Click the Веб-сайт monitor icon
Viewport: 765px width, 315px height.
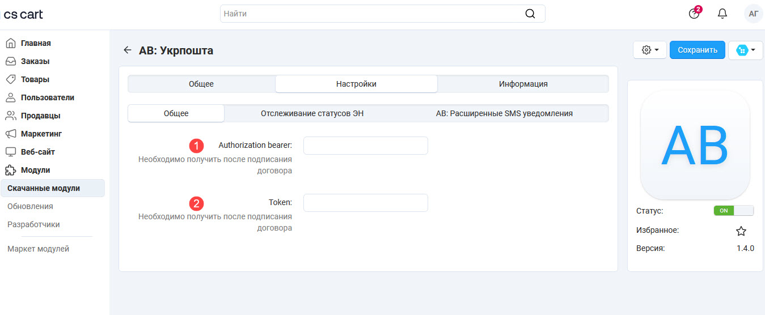click(10, 152)
